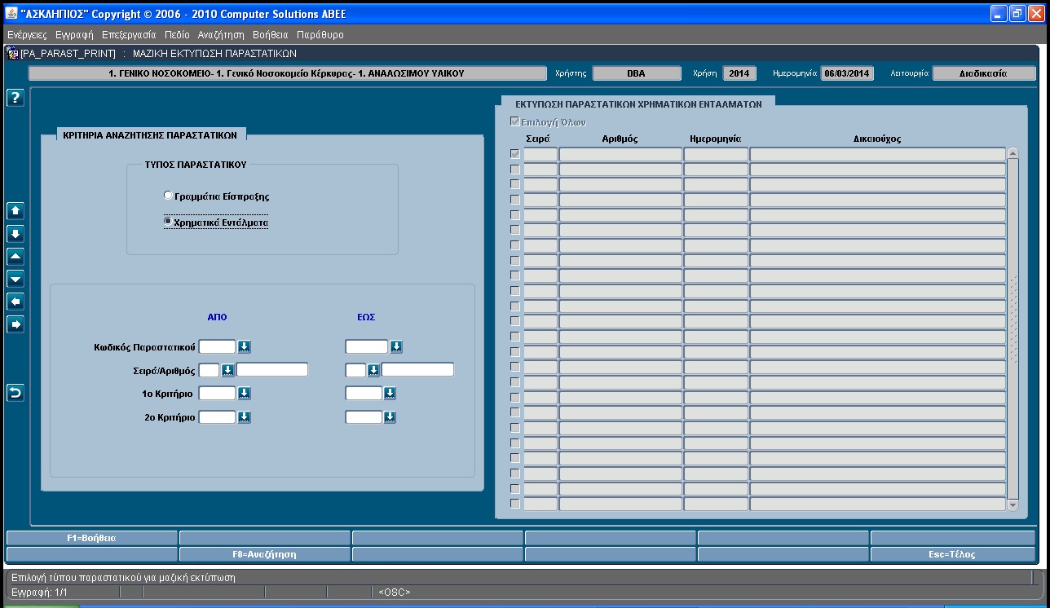Image resolution: width=1050 pixels, height=608 pixels.
Task: Click the Αριθμός column header
Action: [620, 139]
